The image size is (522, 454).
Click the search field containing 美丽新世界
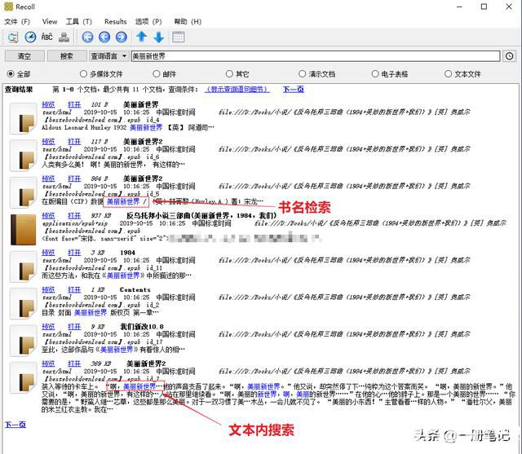point(316,56)
